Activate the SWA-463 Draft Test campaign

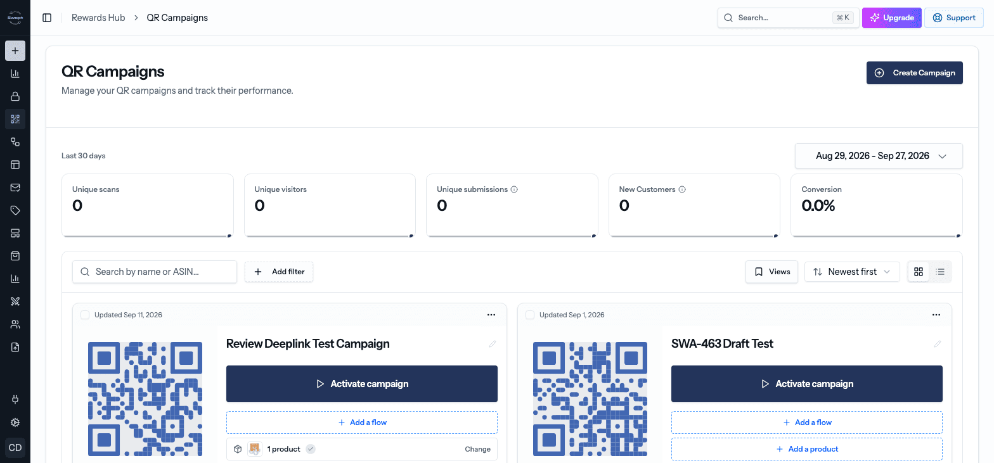pos(807,384)
